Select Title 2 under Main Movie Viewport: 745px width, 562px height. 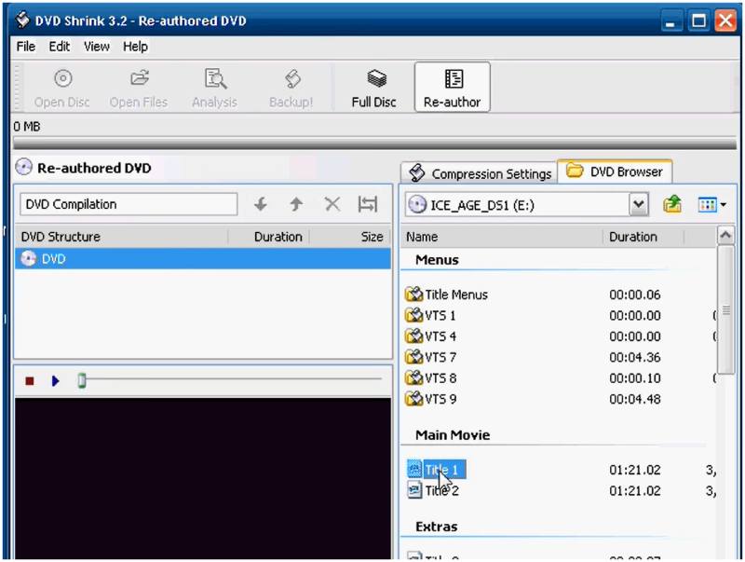433,490
